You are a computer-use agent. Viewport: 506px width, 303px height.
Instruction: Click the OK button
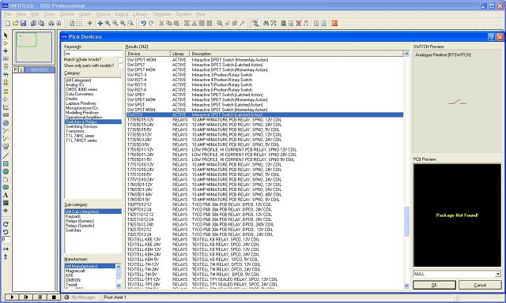click(434, 285)
